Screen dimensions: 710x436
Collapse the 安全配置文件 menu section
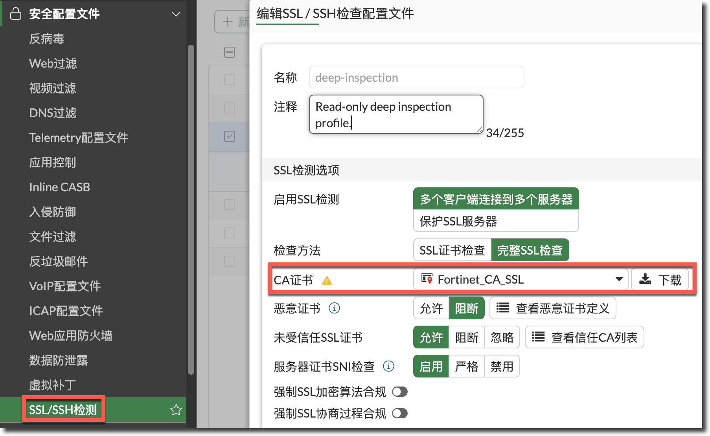tap(176, 14)
